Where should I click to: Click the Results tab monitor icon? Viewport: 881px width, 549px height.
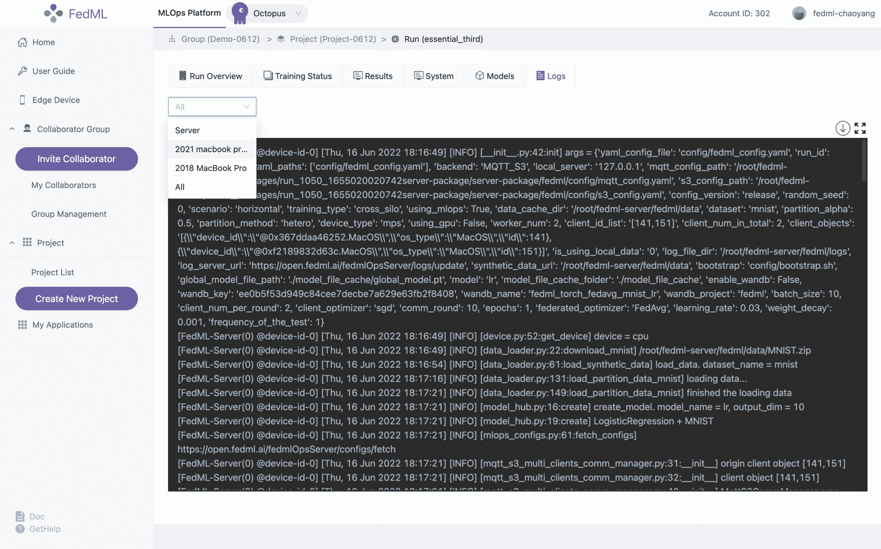coord(358,76)
